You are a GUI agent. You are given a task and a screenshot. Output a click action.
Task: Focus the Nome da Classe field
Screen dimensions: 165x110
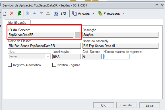(x=44, y=46)
